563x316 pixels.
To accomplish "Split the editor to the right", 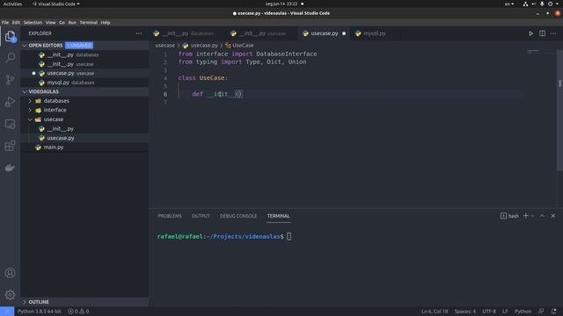I will (542, 33).
